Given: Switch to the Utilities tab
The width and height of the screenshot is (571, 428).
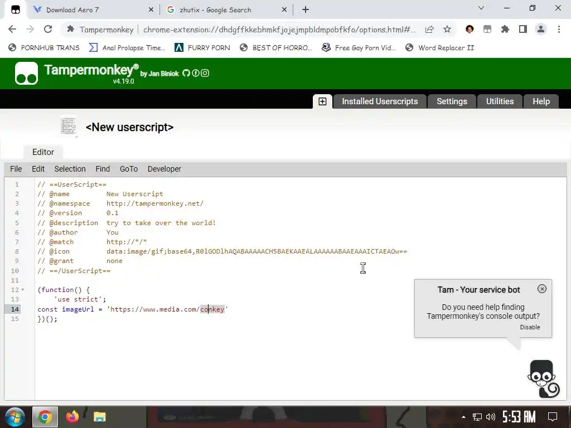Looking at the screenshot, I should click(x=500, y=101).
